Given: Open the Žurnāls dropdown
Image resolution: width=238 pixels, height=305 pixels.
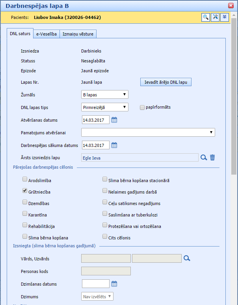Looking at the screenshot, I should coord(104,94).
